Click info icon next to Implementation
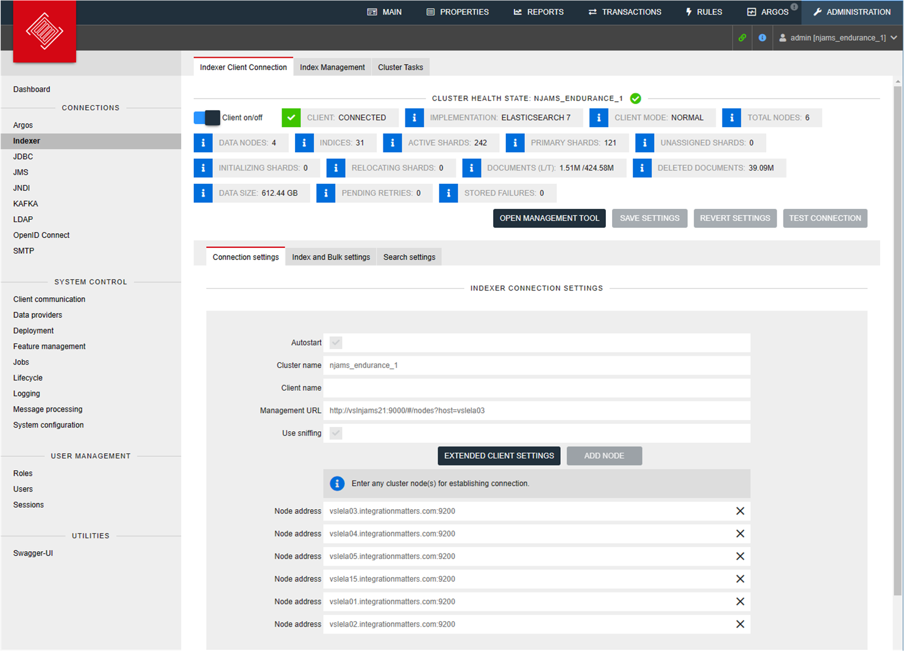Screen dimensions: 904x651 (x=414, y=118)
